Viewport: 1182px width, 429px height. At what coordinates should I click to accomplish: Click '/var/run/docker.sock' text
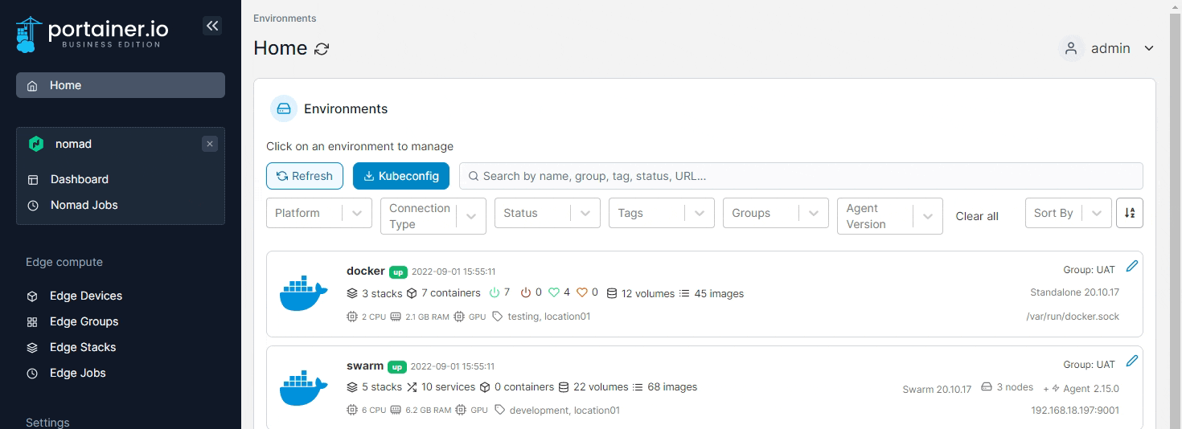tap(1073, 317)
